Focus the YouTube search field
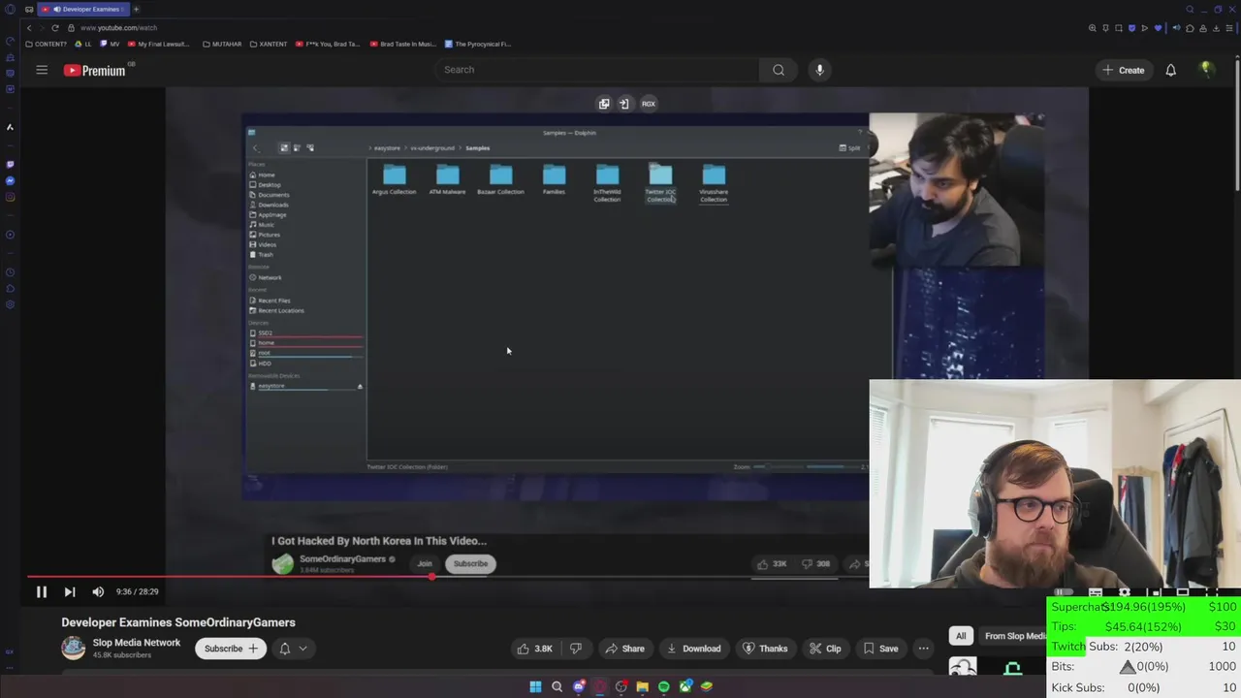This screenshot has height=698, width=1241. [596, 70]
